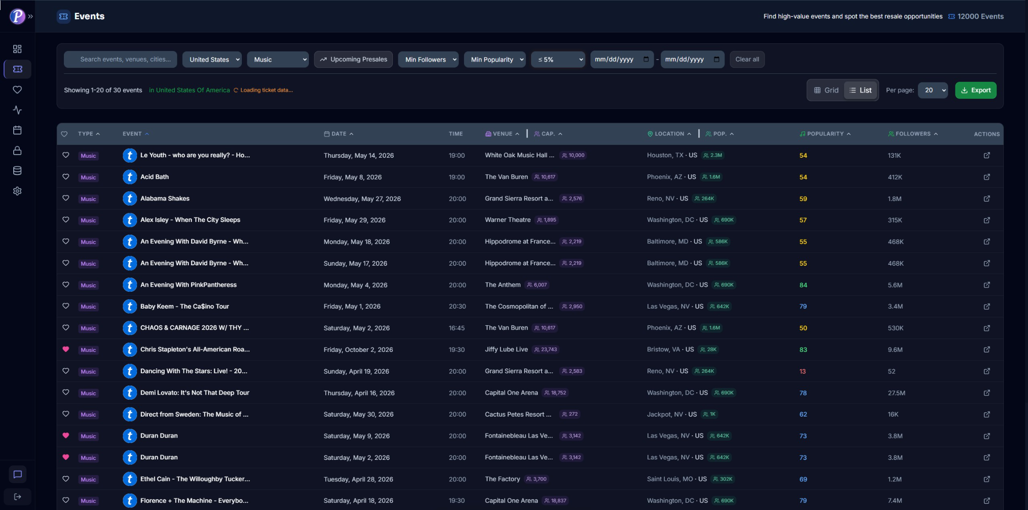Click the lock icon in the sidebar
The width and height of the screenshot is (1028, 510).
coord(17,150)
